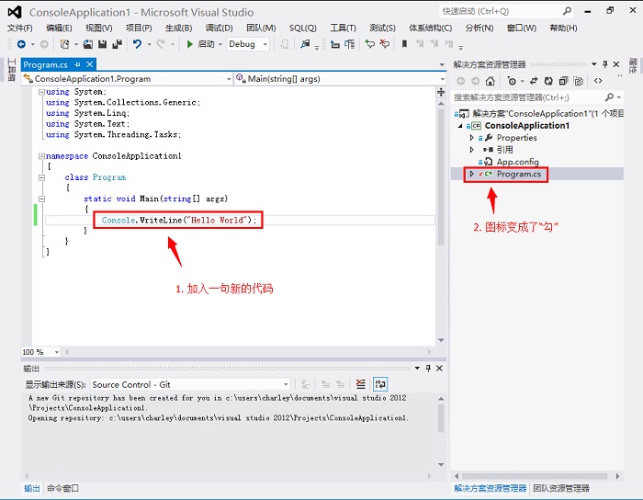Screen dimensions: 643x500
Task: Open the 编辑(E) menu
Action: click(x=59, y=28)
